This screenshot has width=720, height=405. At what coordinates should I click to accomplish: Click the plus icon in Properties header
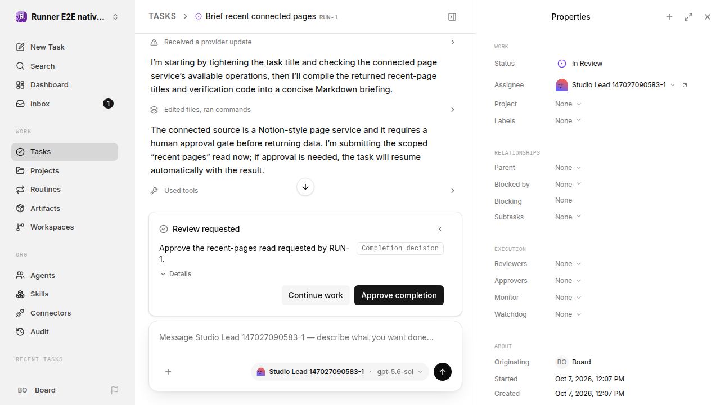click(x=669, y=17)
